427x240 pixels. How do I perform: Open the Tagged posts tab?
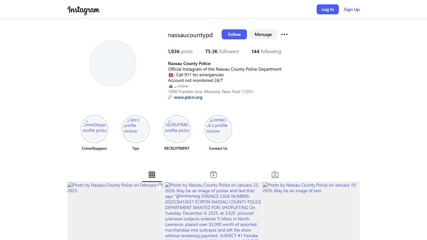click(275, 175)
